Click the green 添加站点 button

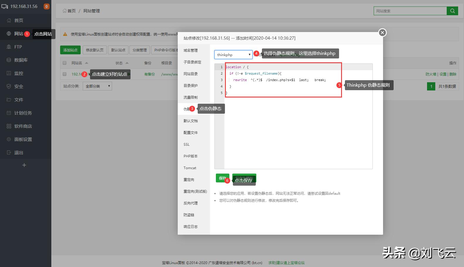coord(70,50)
